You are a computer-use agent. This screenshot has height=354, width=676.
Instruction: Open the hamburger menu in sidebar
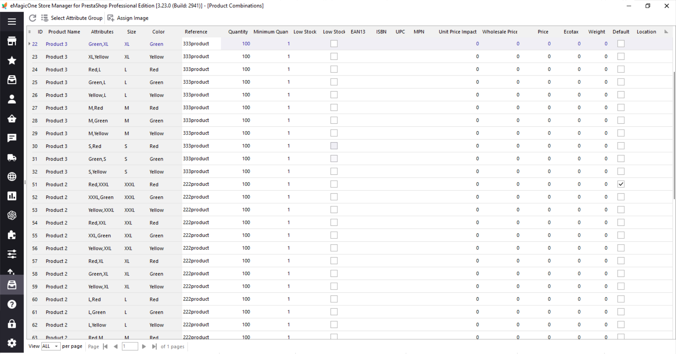click(x=12, y=21)
